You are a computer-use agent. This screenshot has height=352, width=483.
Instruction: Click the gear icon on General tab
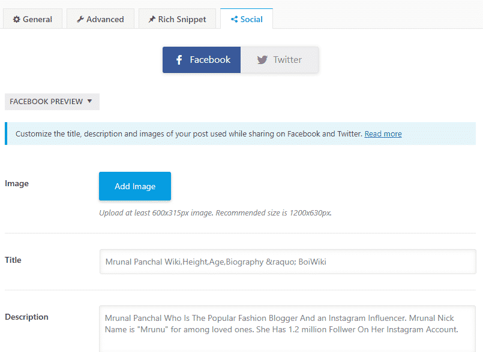pyautogui.click(x=16, y=19)
